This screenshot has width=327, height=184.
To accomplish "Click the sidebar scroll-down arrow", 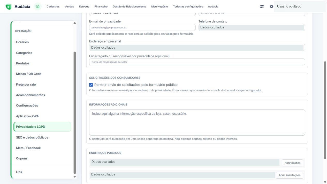I will [75, 177].
